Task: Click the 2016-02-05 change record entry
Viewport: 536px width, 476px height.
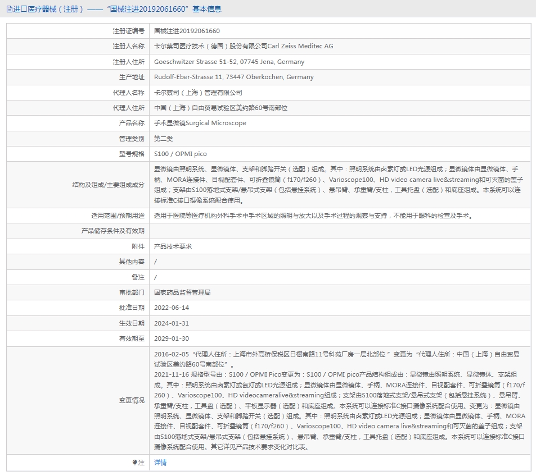Action: tap(337, 359)
